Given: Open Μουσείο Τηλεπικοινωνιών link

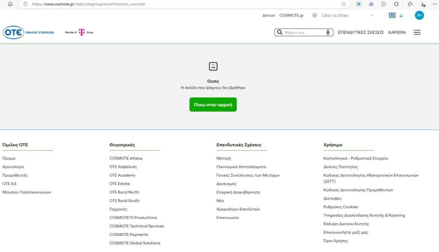Looking at the screenshot, I should click(27, 192).
